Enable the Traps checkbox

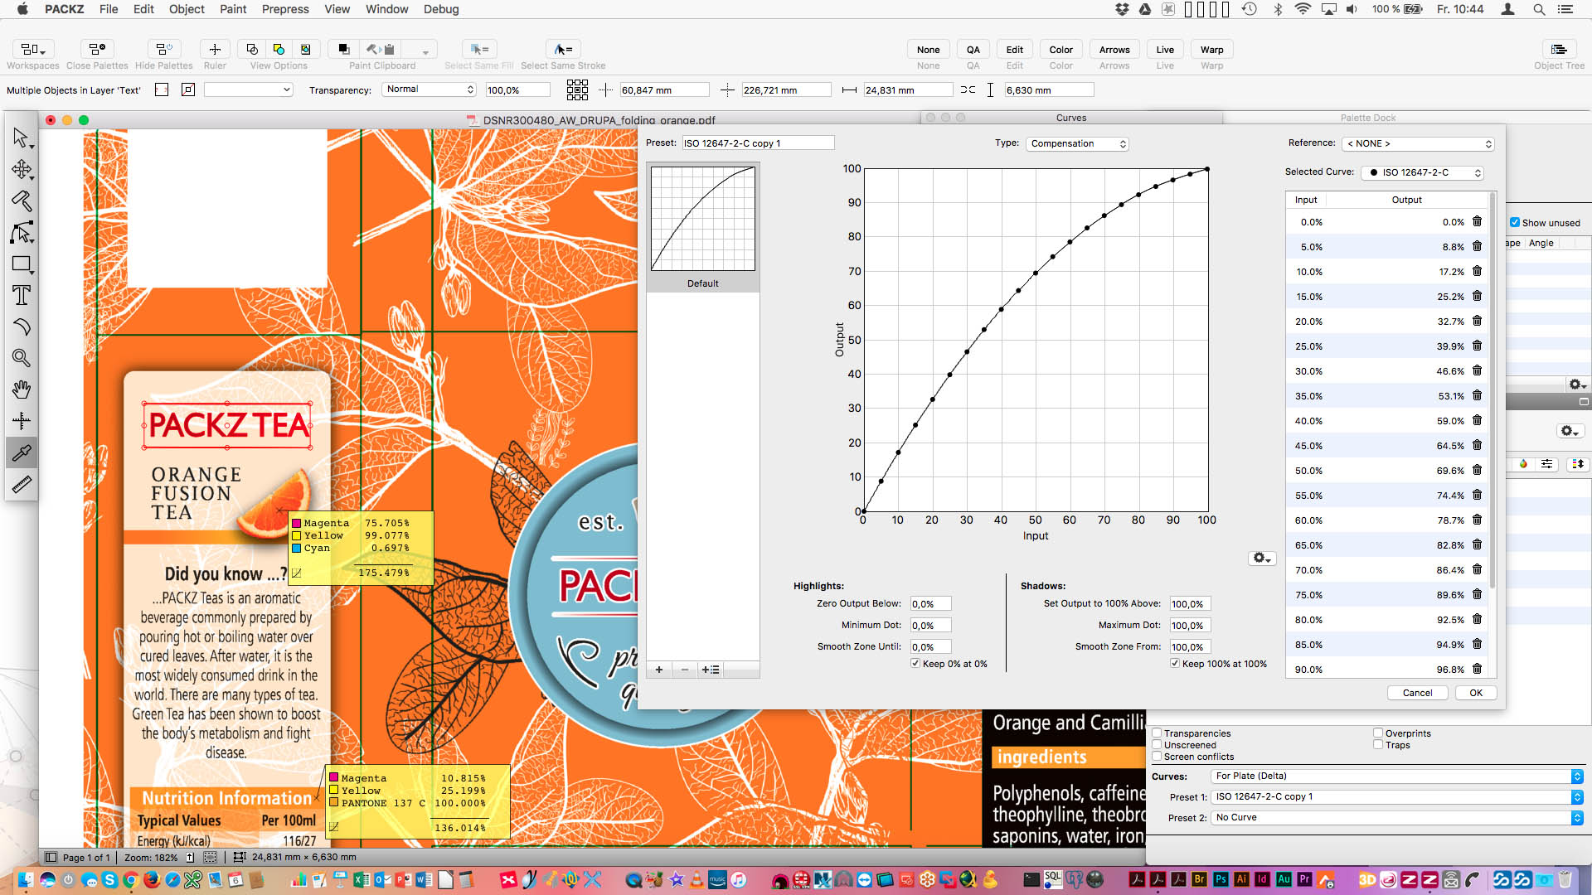click(1378, 744)
